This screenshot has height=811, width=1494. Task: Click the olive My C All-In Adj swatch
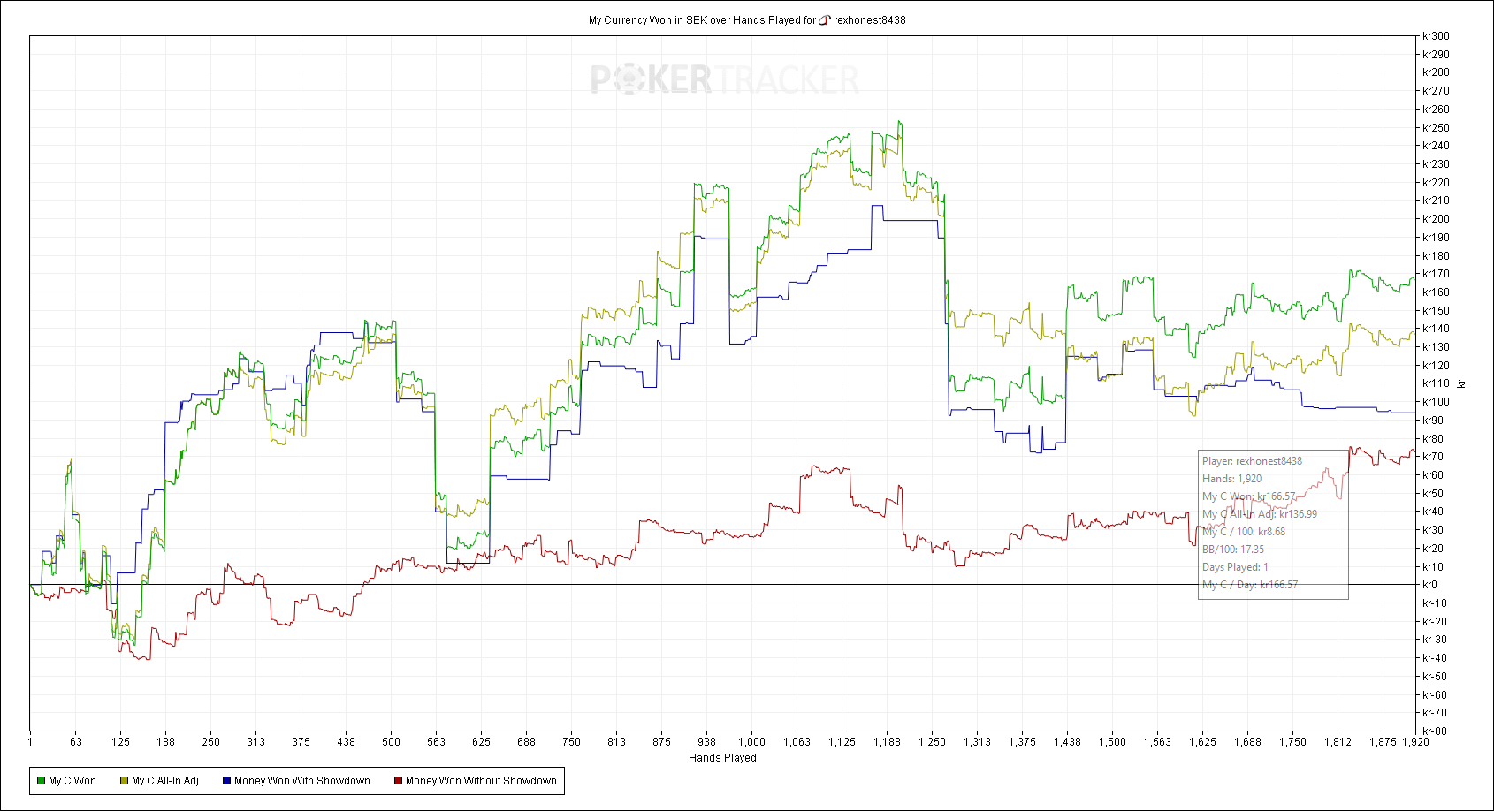[x=124, y=781]
